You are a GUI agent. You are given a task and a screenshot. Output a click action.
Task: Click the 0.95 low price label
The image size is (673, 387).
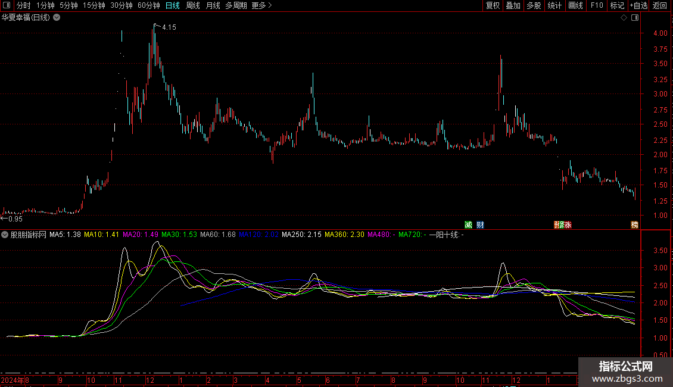15,219
